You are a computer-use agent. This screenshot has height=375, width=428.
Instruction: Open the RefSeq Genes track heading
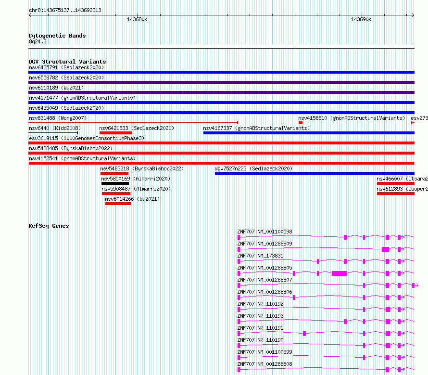coord(49,226)
